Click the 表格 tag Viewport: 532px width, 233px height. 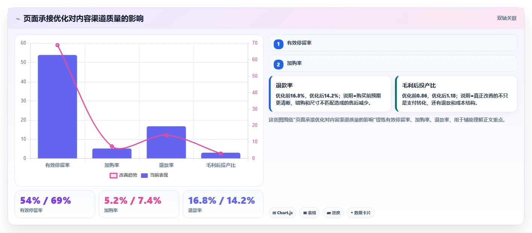(309, 213)
